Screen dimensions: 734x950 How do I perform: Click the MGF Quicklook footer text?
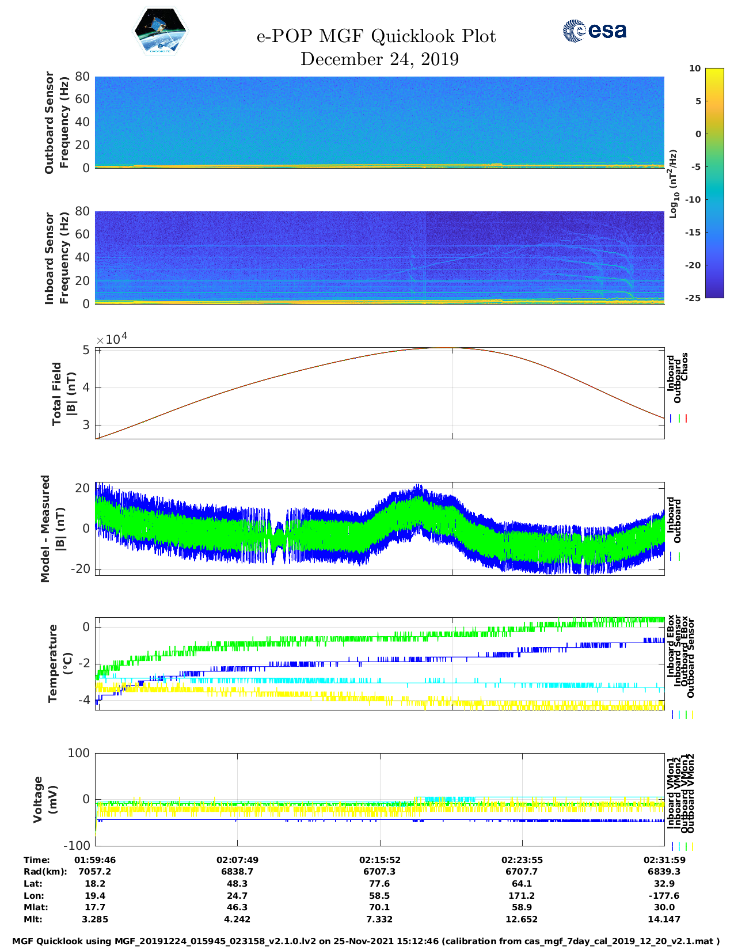(x=366, y=941)
